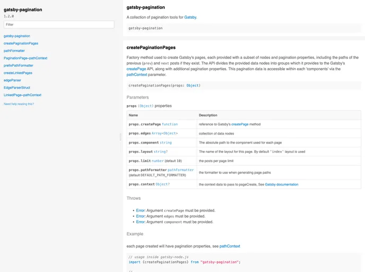Click string type of props.component
Screen dimensions: 365x272
(x=166, y=142)
